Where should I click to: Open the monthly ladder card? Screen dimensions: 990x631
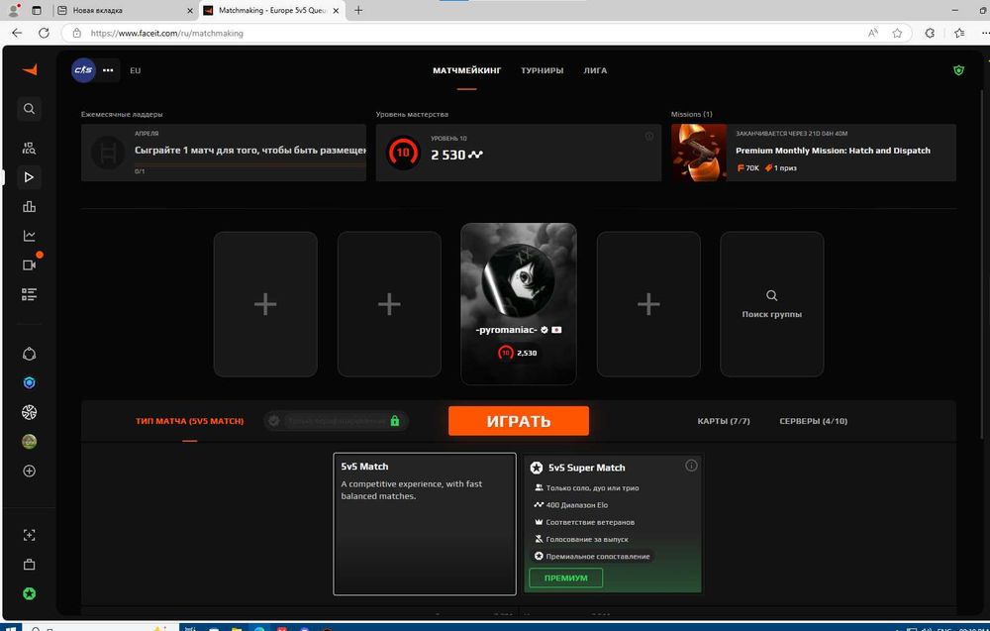point(224,153)
